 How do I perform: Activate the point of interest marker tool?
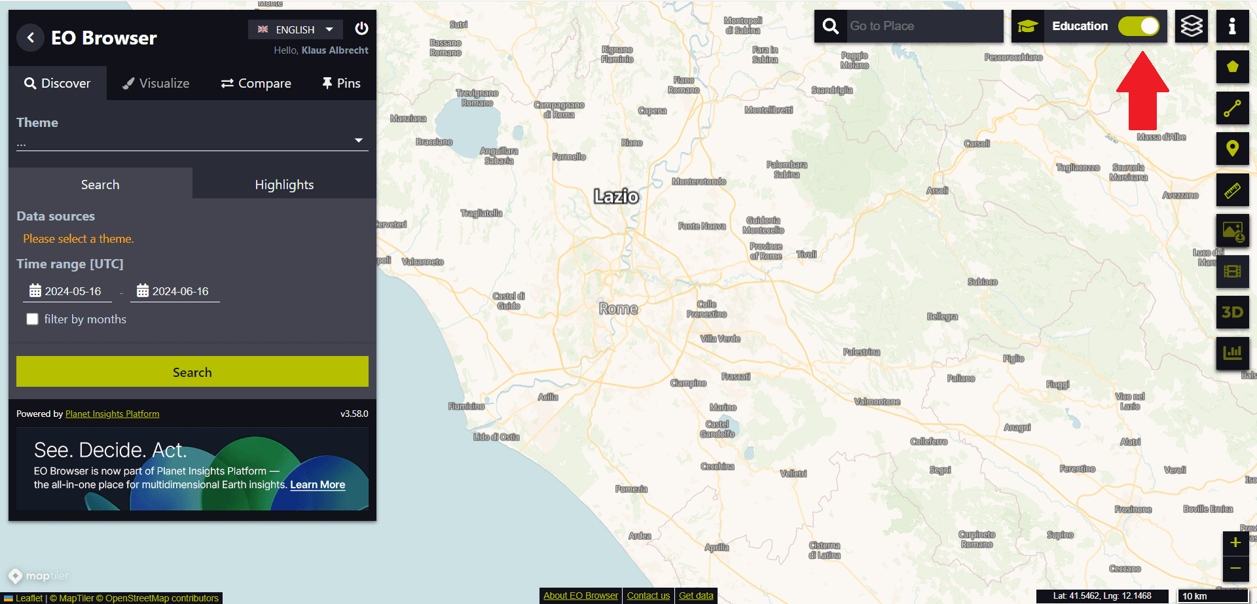pos(1232,149)
